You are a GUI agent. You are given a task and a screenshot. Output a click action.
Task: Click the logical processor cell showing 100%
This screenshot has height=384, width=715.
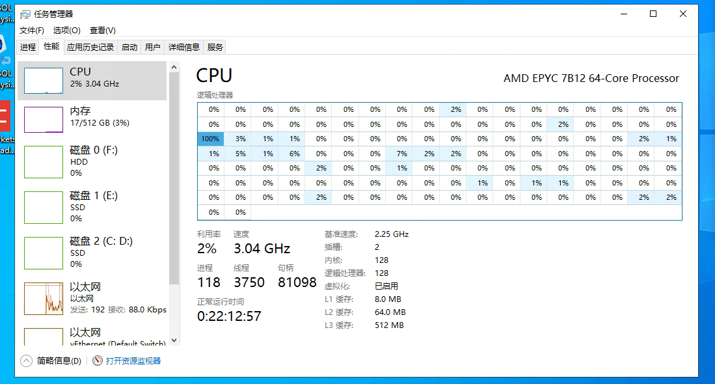pos(210,139)
